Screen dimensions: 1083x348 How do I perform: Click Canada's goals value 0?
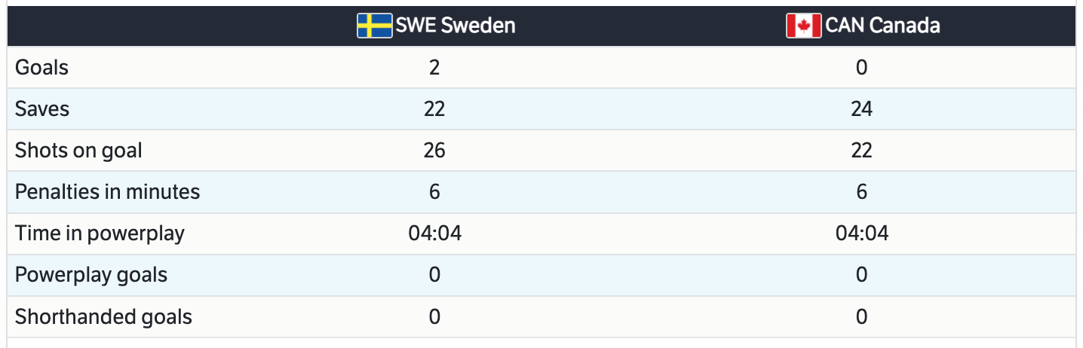tap(862, 68)
